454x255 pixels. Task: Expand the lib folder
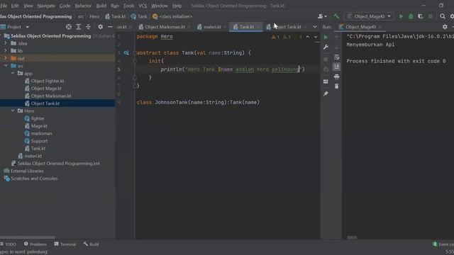pyautogui.click(x=5, y=50)
